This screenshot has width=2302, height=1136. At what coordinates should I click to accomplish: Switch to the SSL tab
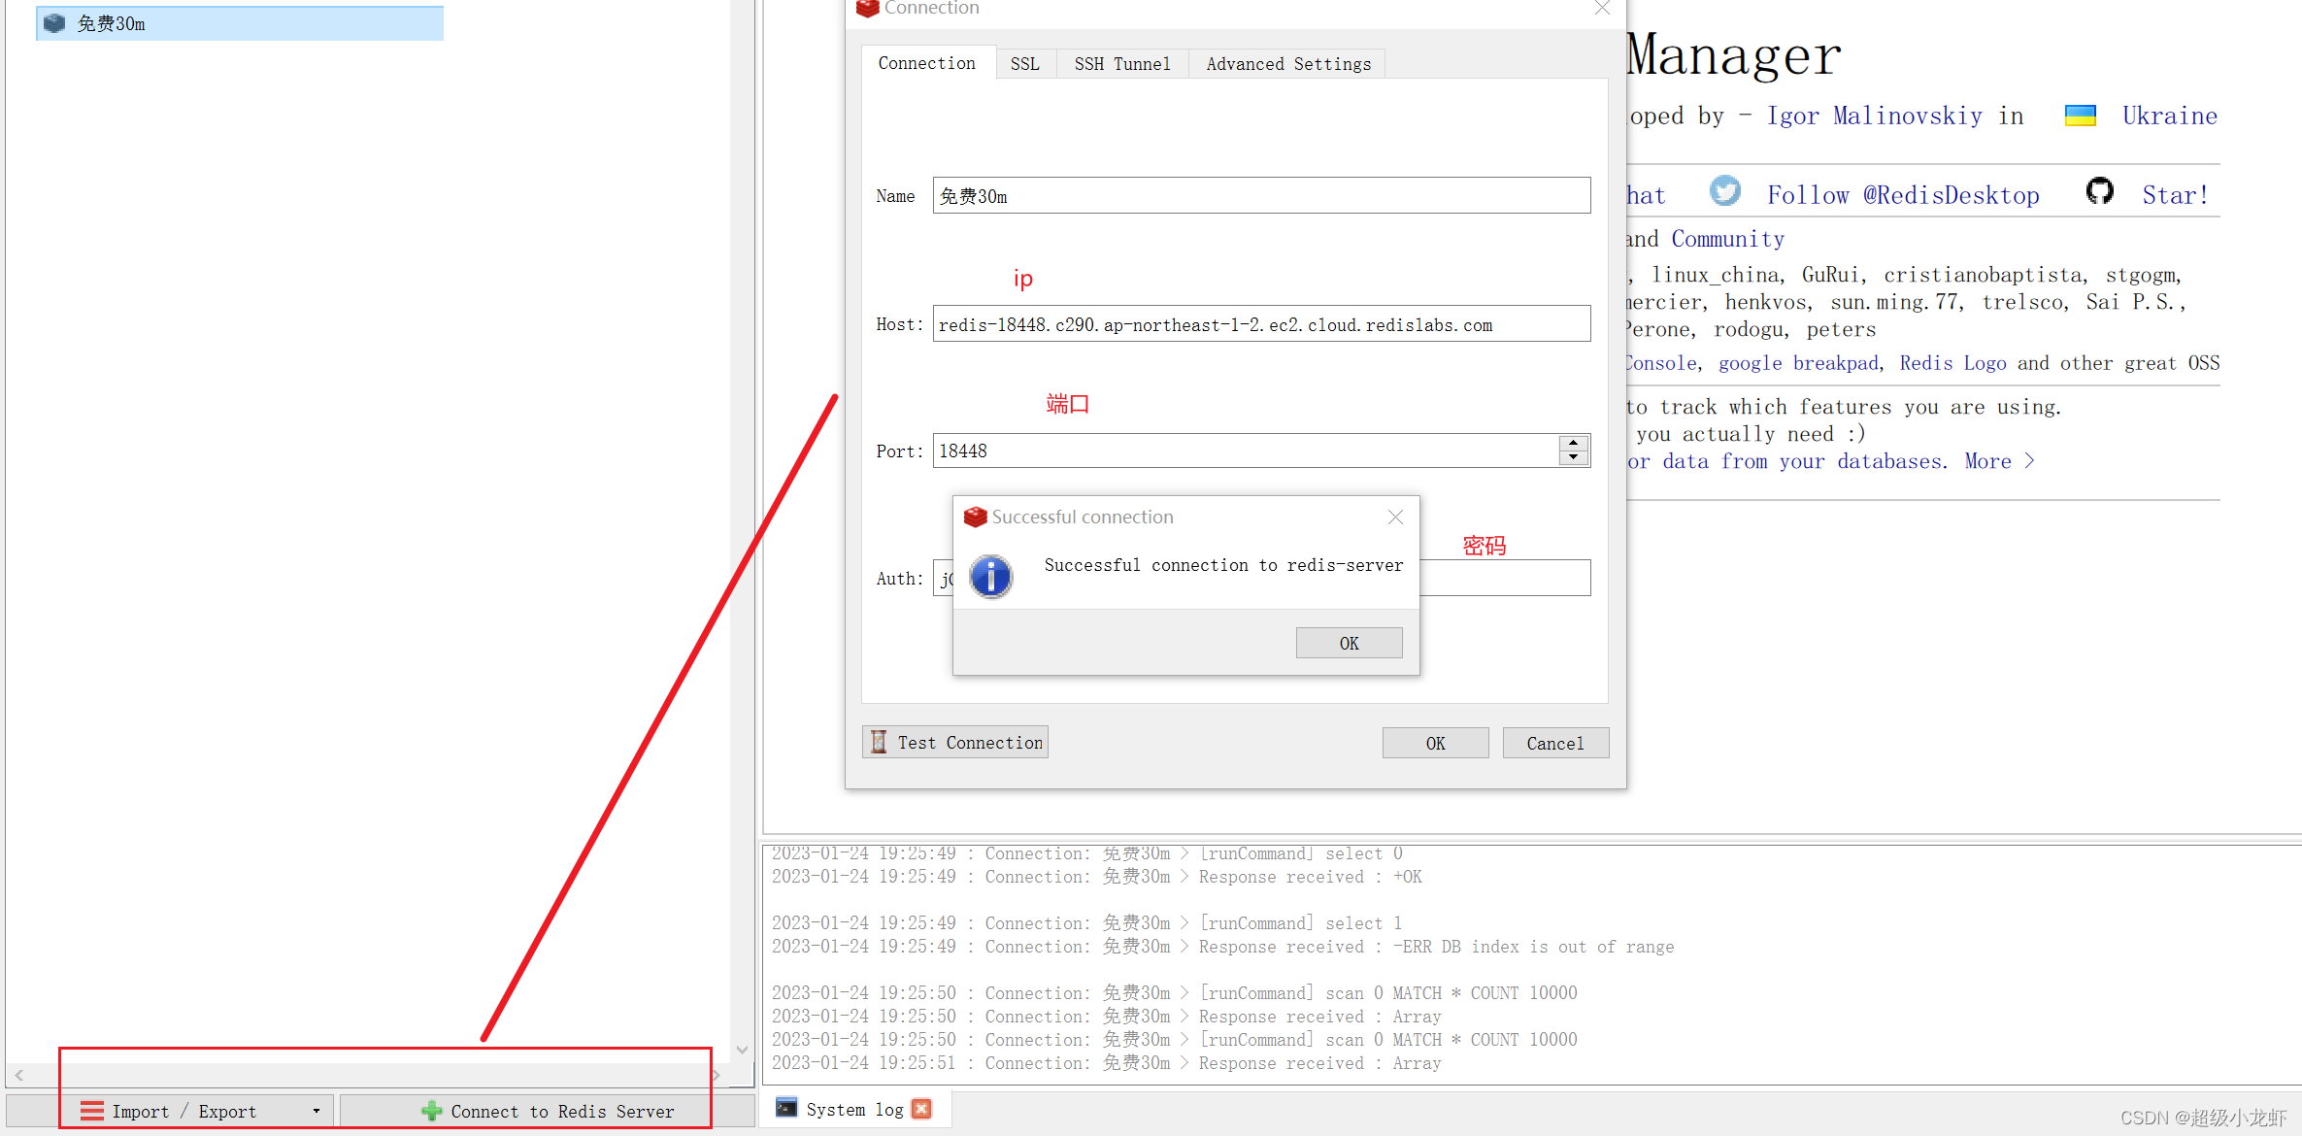(x=1025, y=63)
